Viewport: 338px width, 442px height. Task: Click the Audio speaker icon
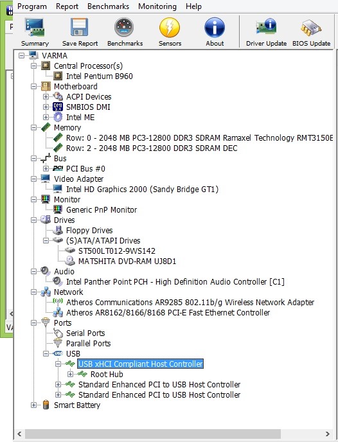[x=46, y=271]
